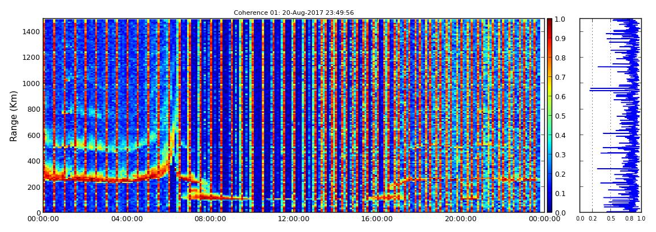The image size is (656, 232).
Task: Click the profile plot 0.8 axis label
Action: [629, 218]
